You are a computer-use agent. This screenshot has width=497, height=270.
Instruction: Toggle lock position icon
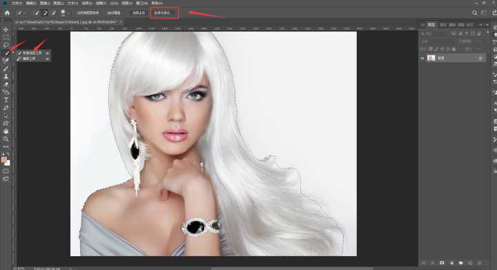pos(442,49)
